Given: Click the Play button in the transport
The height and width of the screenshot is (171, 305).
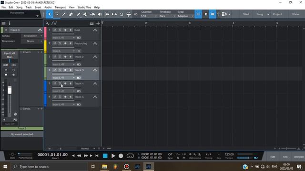Looking at the screenshot, I should (113, 156).
